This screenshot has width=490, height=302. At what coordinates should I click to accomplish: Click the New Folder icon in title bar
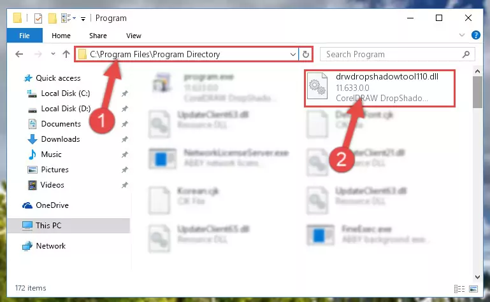pyautogui.click(x=52, y=18)
